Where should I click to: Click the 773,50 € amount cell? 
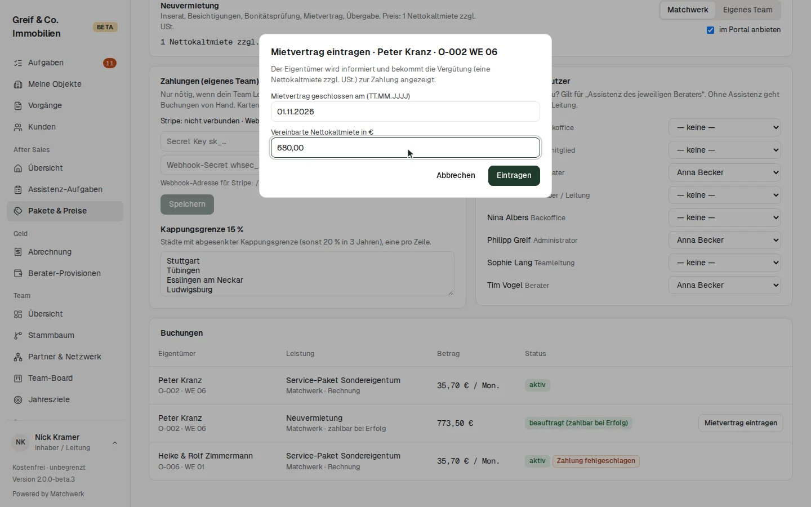[455, 423]
